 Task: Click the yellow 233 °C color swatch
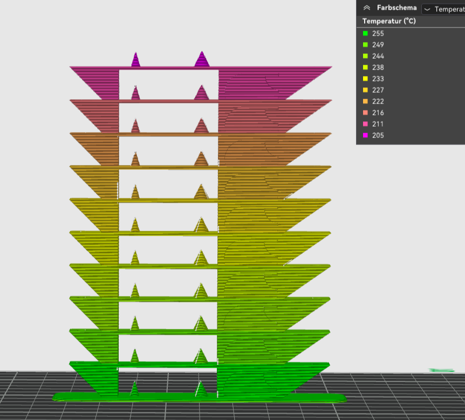pos(365,79)
